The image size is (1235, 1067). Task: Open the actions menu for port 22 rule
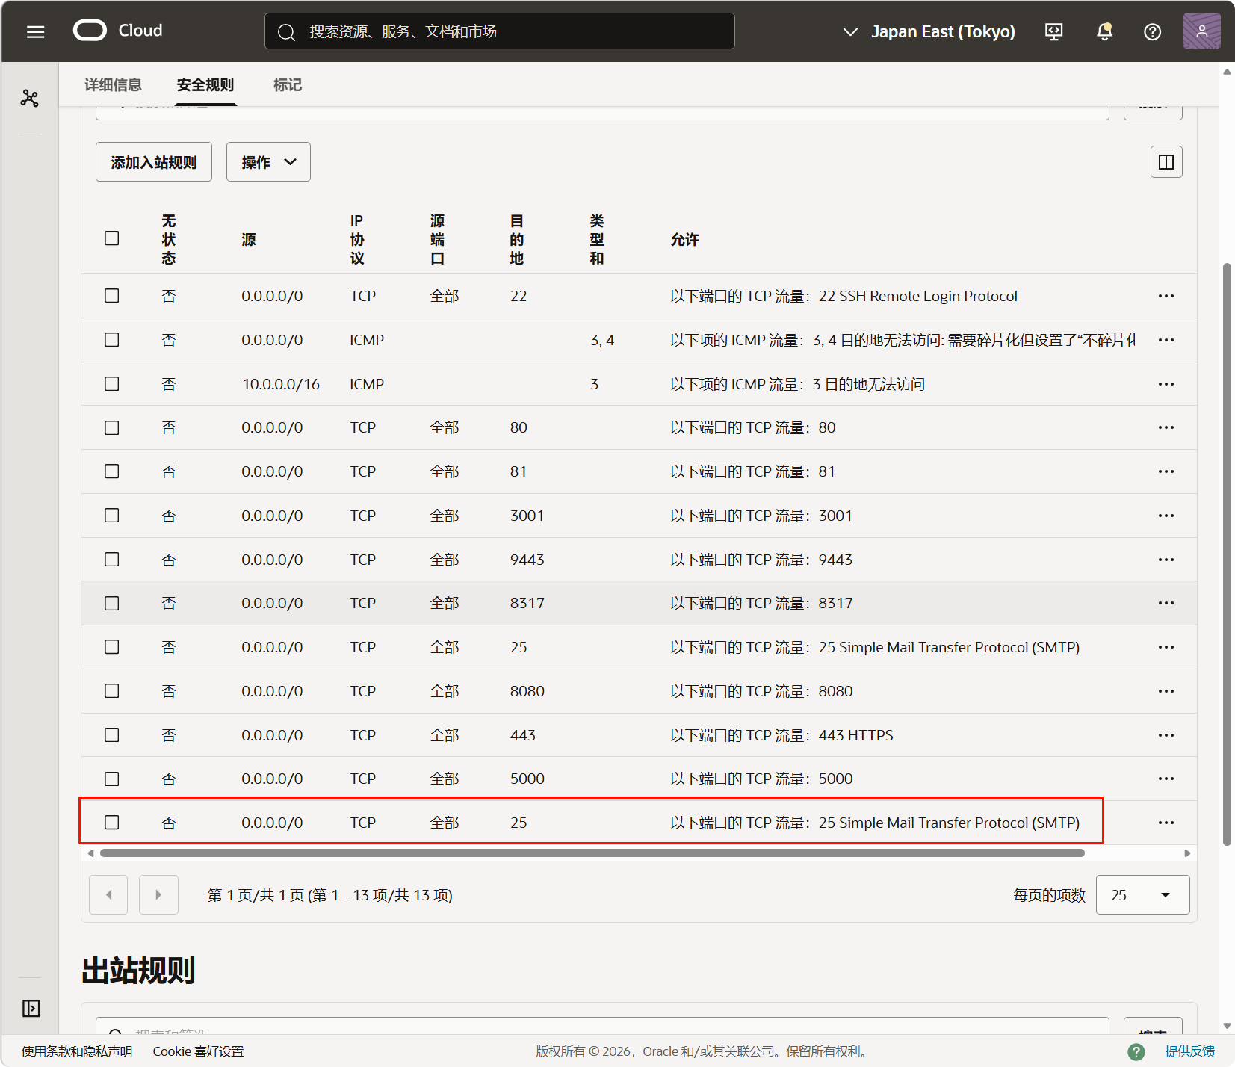pos(1166,296)
